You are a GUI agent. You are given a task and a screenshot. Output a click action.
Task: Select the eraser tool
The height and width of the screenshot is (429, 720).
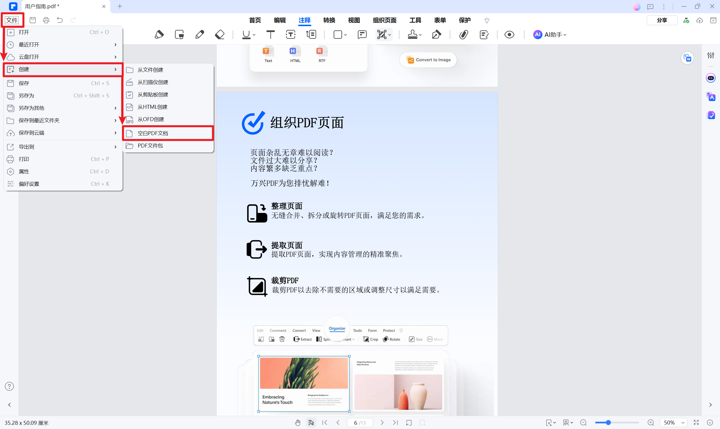pyautogui.click(x=220, y=34)
